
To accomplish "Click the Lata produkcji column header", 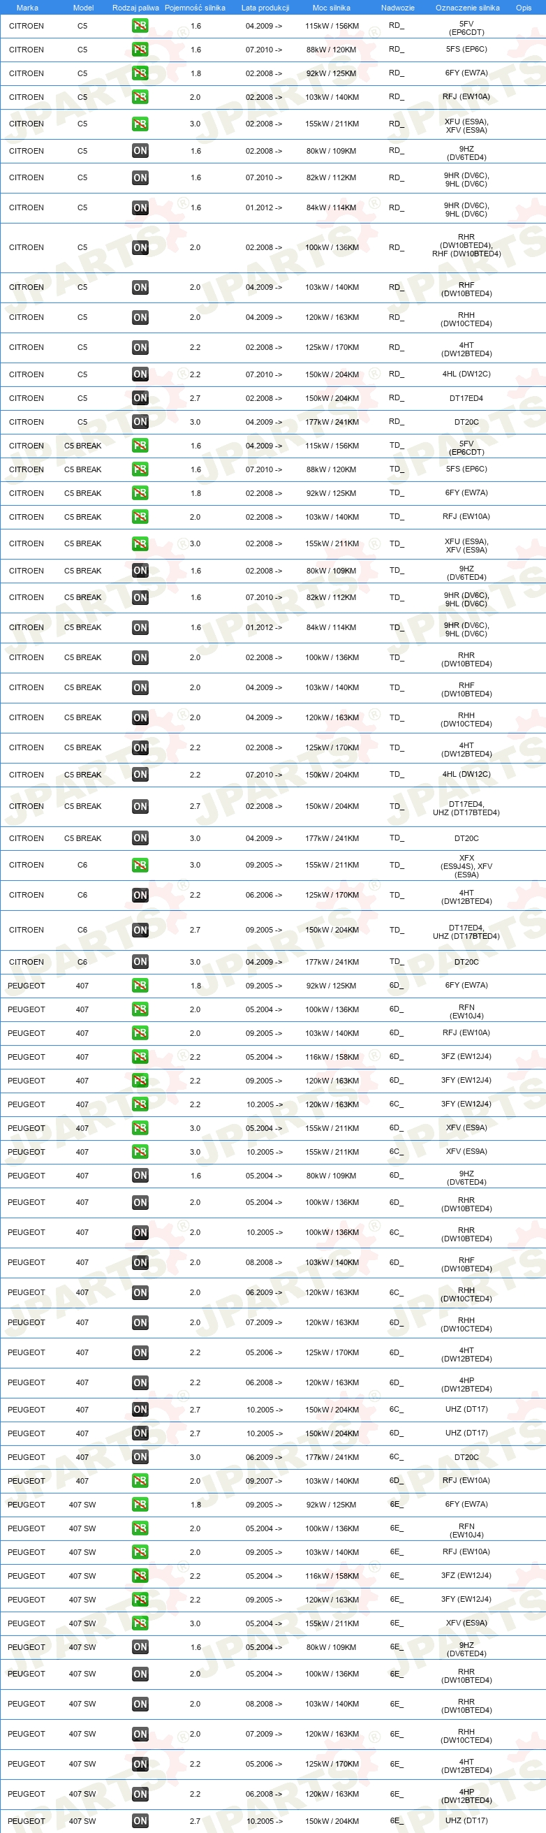I will coord(265,8).
